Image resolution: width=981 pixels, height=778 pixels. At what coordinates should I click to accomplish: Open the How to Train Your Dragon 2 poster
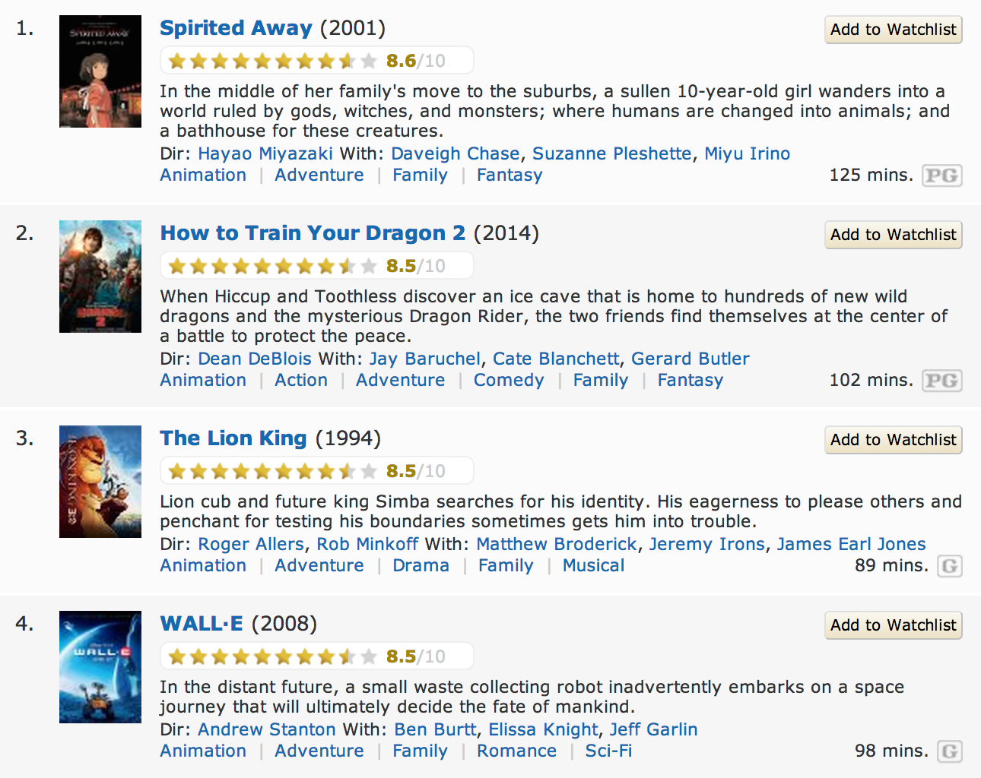tap(100, 277)
